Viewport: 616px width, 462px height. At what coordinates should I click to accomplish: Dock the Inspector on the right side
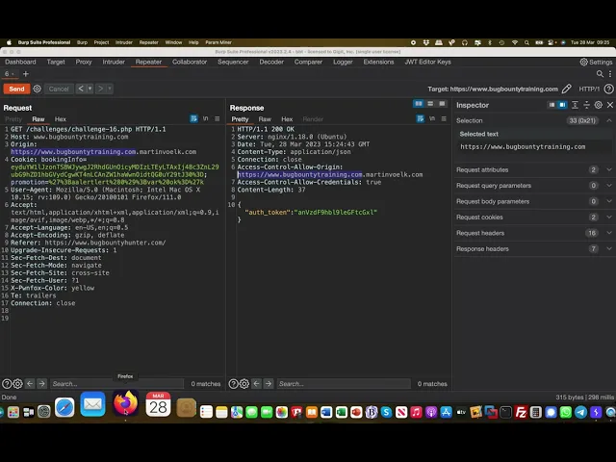tap(562, 105)
